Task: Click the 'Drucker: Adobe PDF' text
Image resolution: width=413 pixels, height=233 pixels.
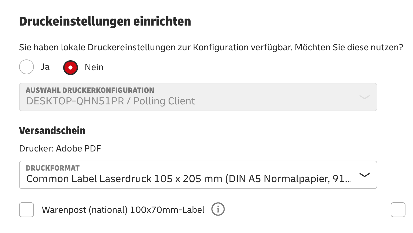Action: coord(60,149)
